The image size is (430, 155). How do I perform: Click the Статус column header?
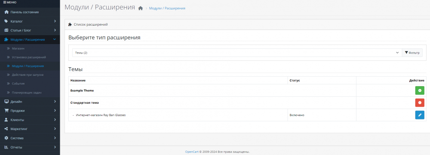tap(295, 80)
